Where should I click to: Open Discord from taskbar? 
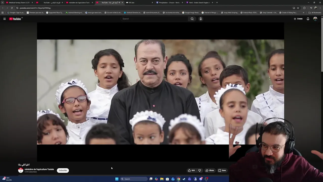(201, 179)
